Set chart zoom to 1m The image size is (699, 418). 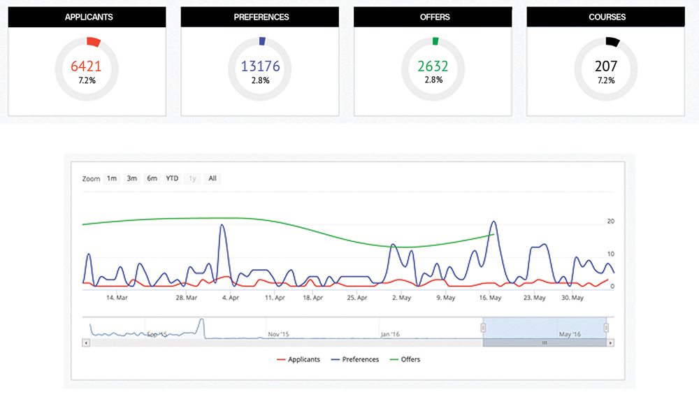click(111, 179)
